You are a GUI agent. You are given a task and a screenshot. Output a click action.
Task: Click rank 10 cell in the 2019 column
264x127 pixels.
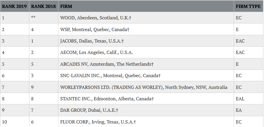pos(14,122)
